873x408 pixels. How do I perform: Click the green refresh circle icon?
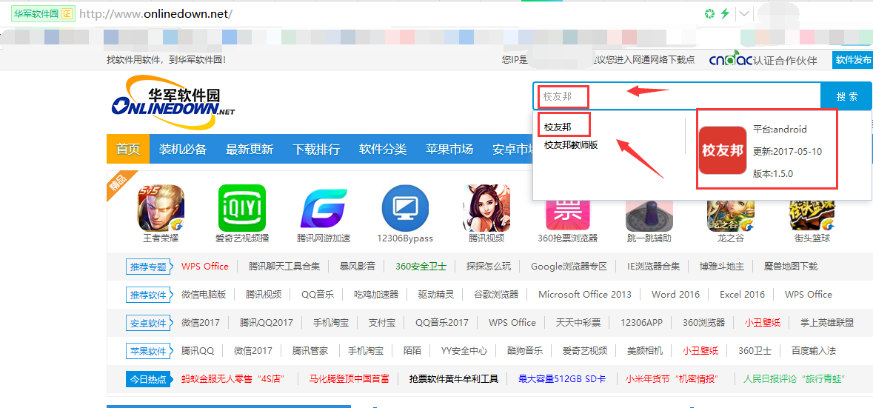(x=709, y=14)
